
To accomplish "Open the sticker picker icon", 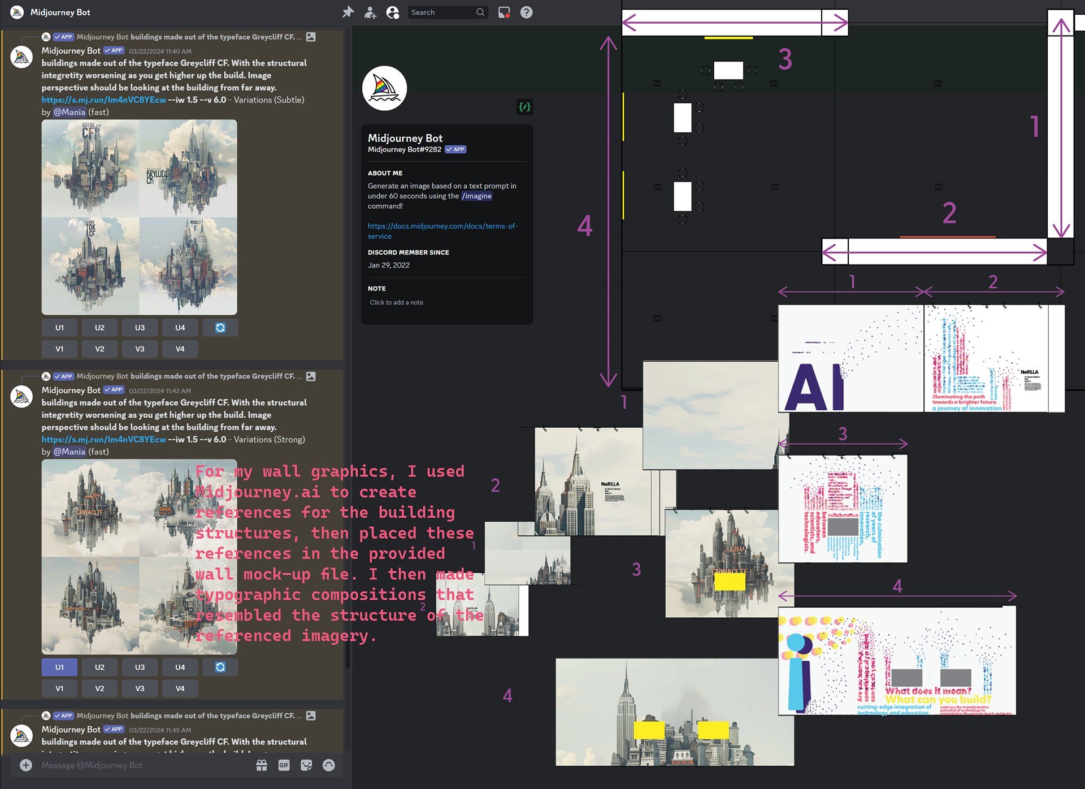I will click(x=306, y=765).
